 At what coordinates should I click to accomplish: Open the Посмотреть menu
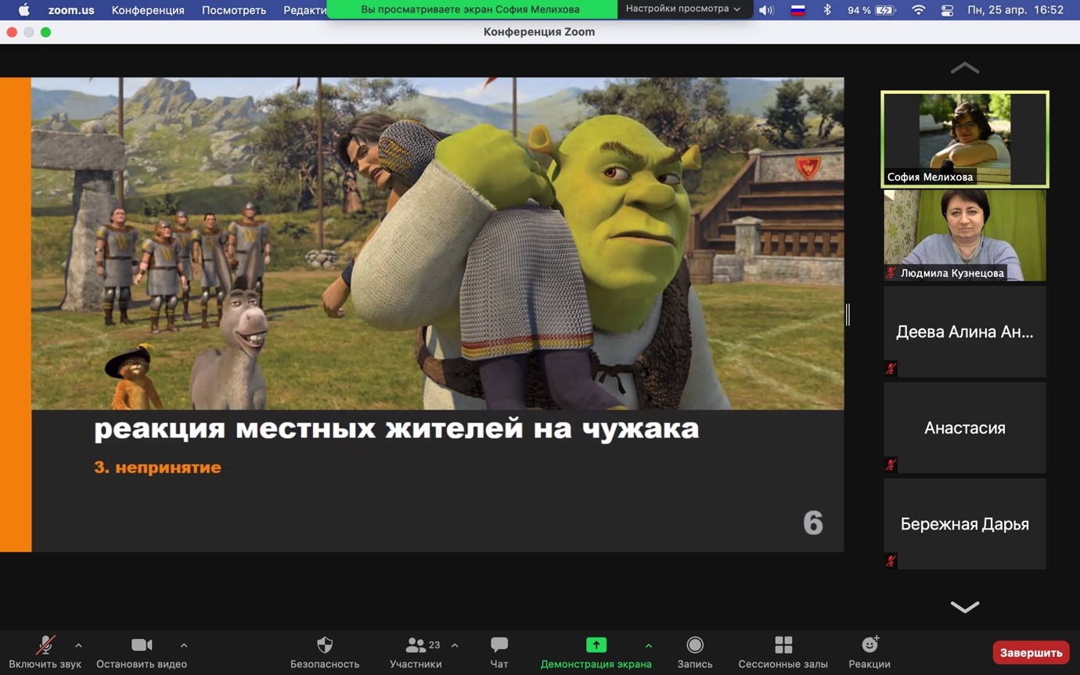234,10
